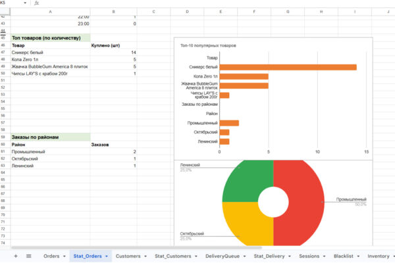
Task: Click the Промышленный orange bar in chart
Action: coord(229,123)
